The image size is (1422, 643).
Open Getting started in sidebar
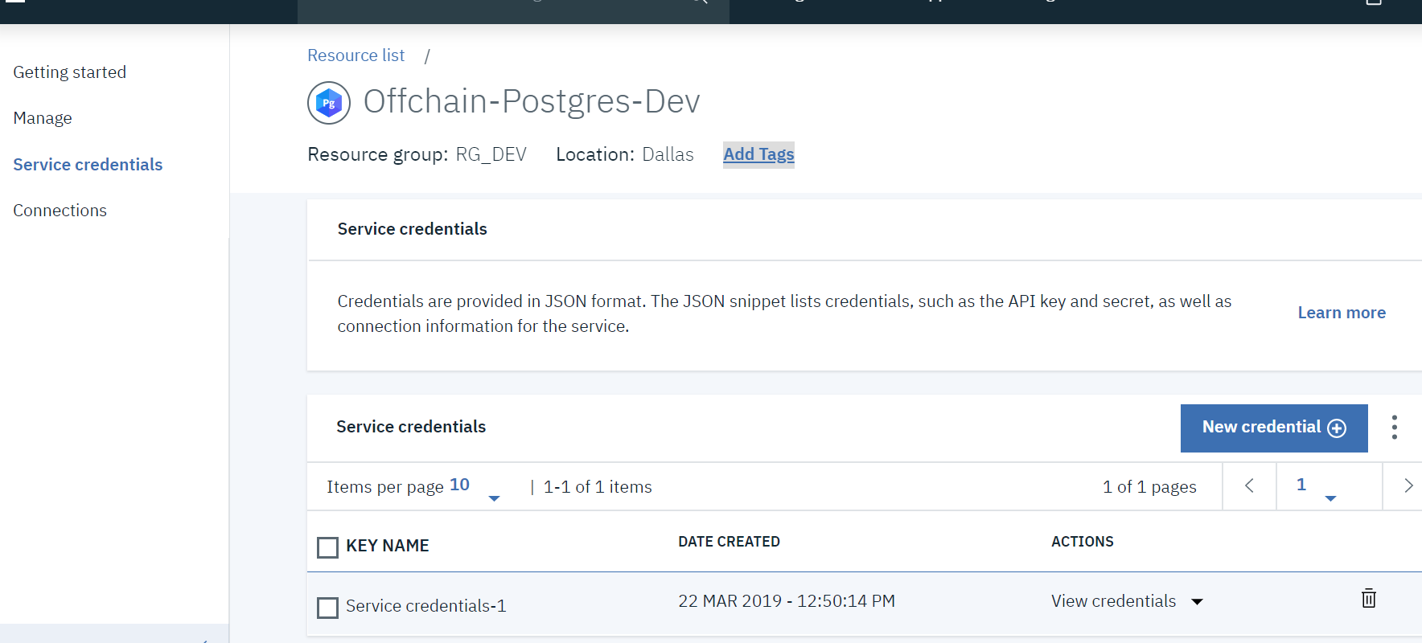(x=70, y=72)
